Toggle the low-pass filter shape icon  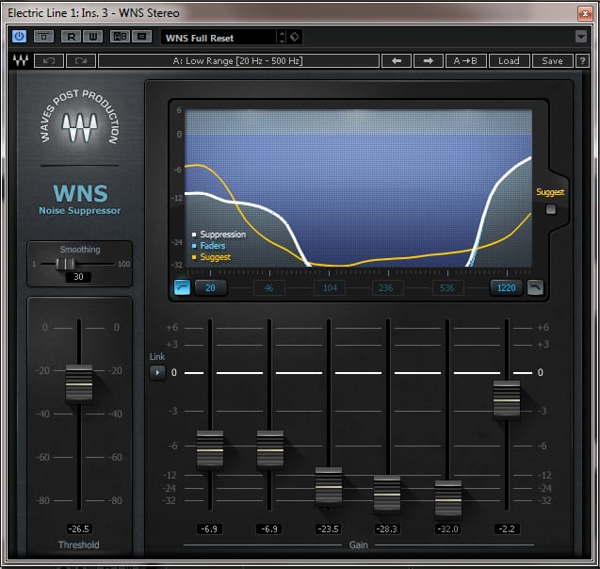point(535,287)
